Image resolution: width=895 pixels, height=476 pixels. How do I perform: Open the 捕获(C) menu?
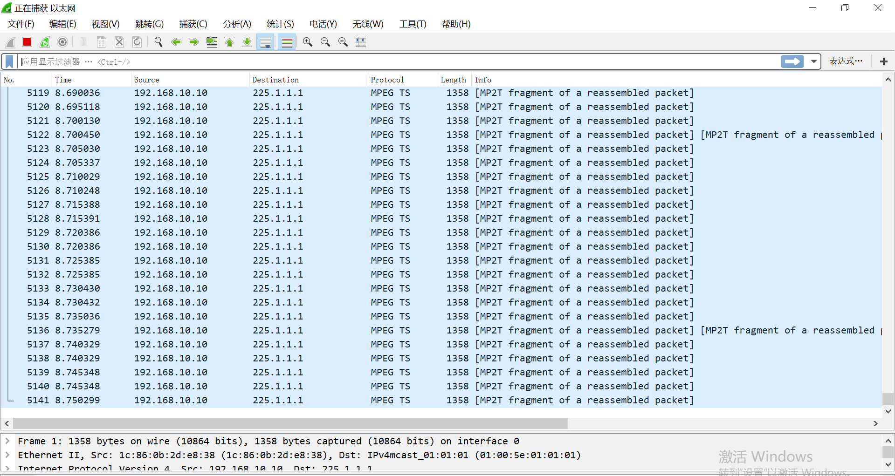click(x=193, y=24)
